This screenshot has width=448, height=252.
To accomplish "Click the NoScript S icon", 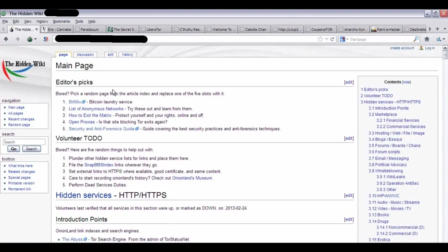I will click(x=46, y=39).
